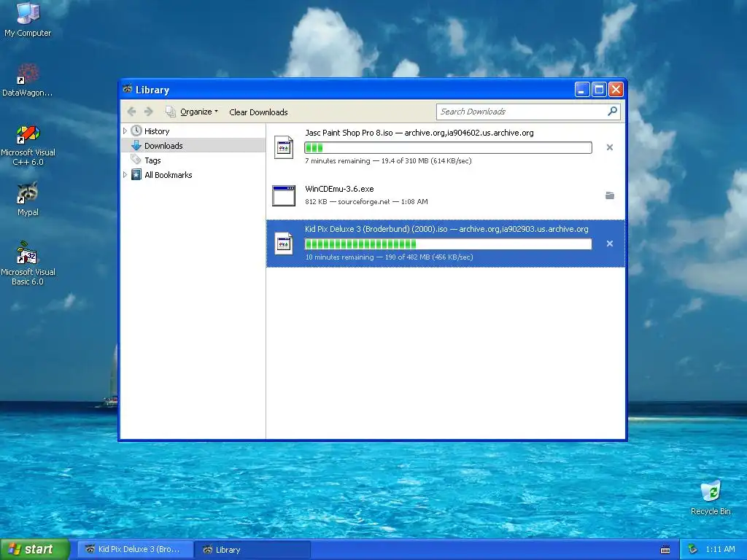Click the Downloads arrow icon in sidebar

[x=136, y=145]
